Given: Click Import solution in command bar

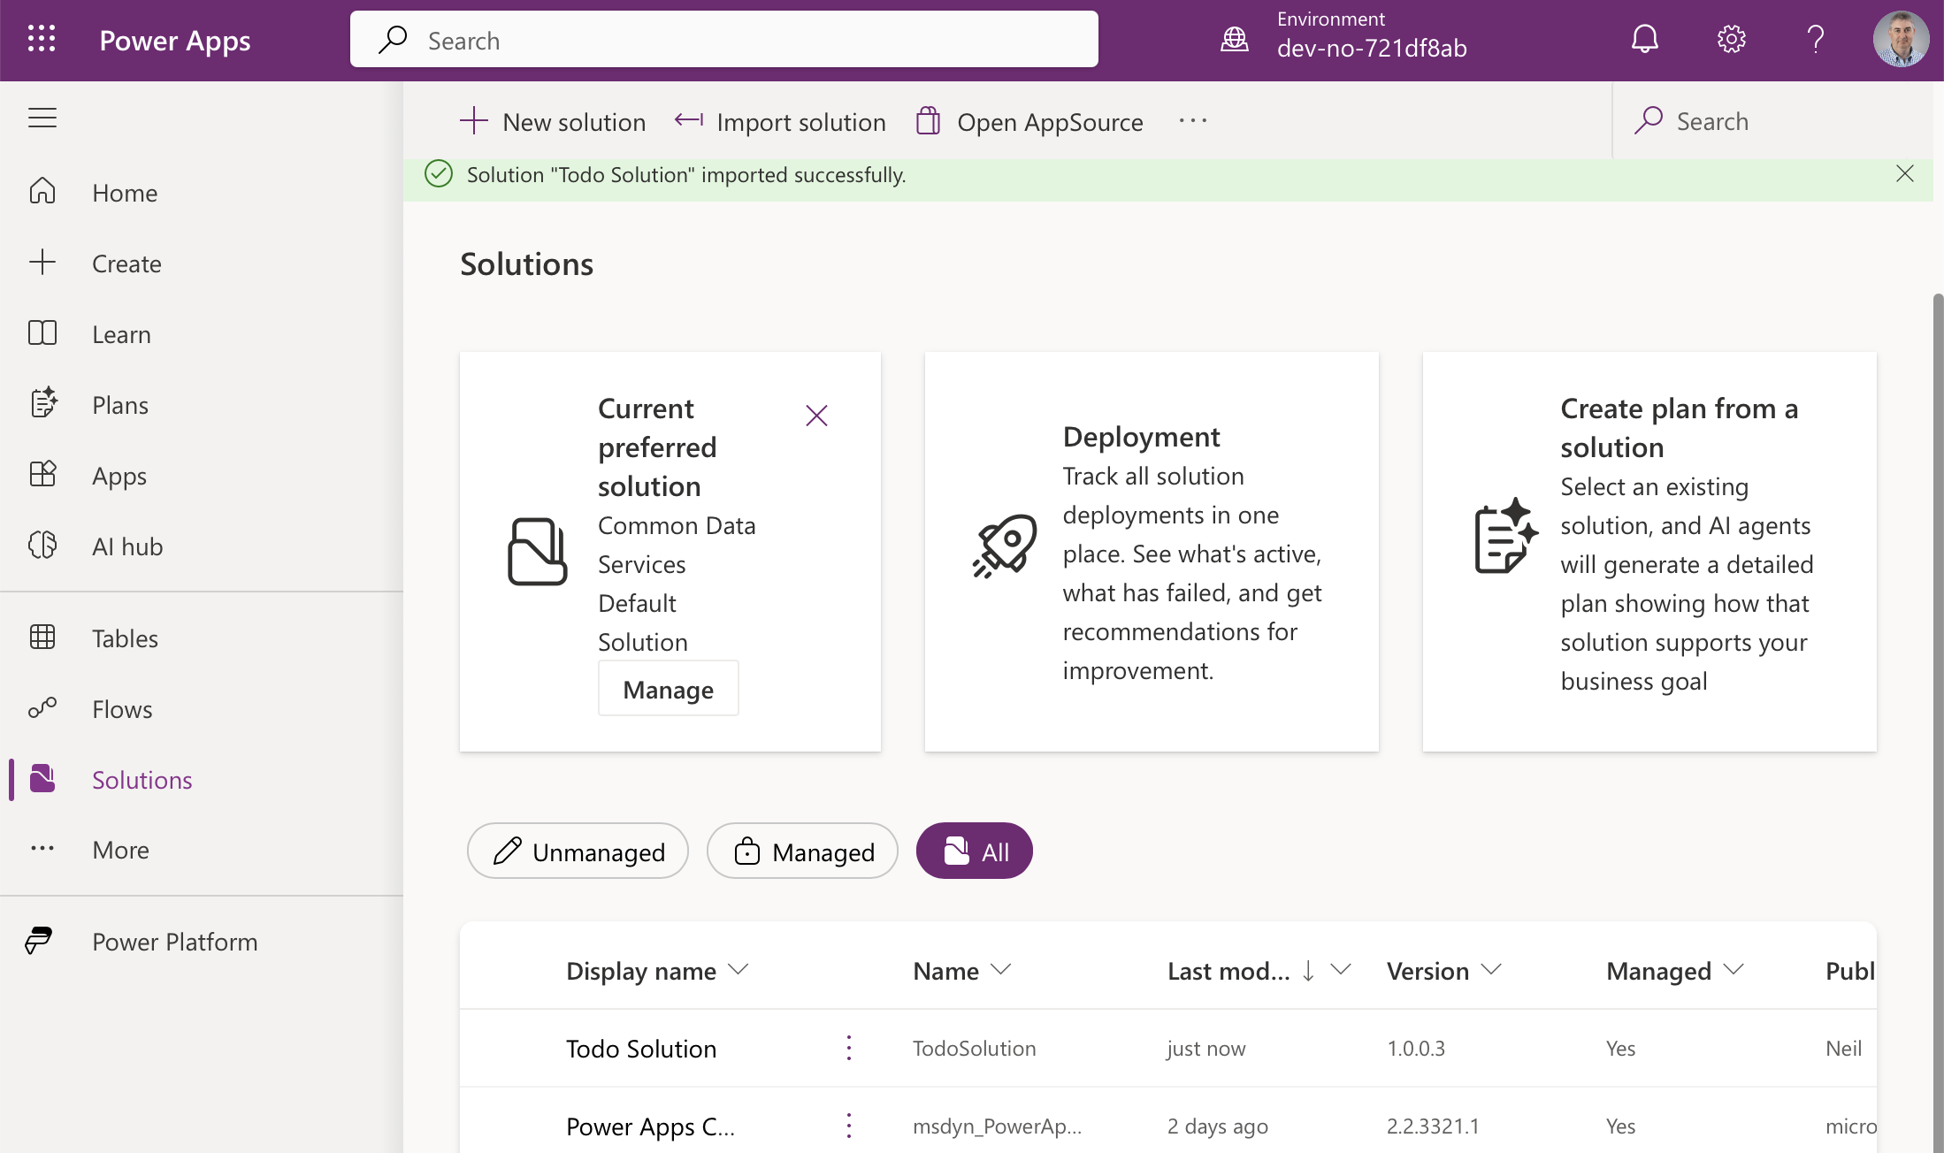Looking at the screenshot, I should [x=780, y=121].
